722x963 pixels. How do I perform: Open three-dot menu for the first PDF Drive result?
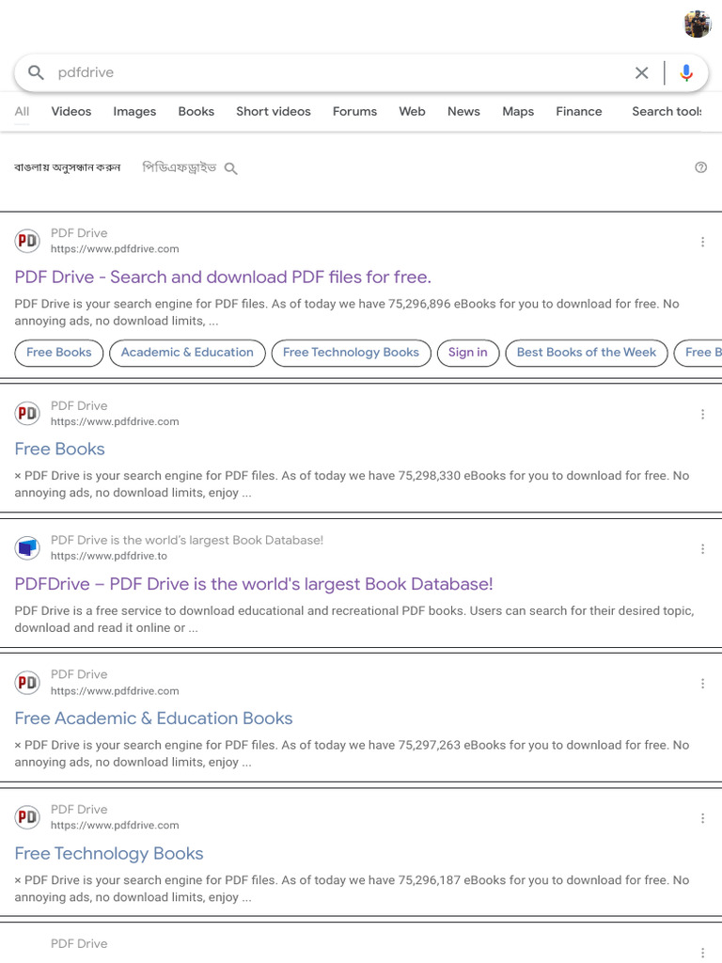(702, 242)
